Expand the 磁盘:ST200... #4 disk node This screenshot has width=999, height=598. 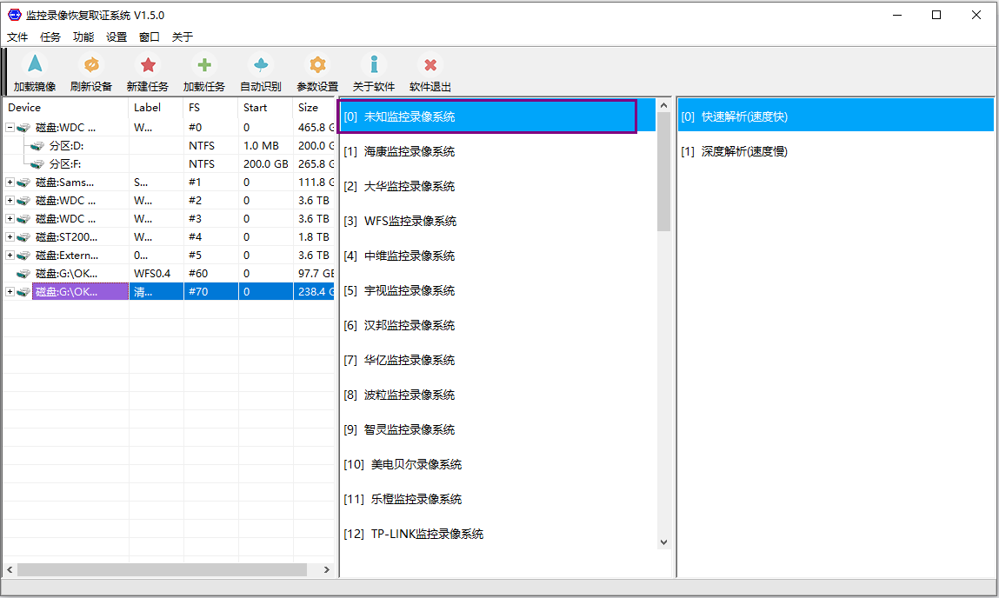tap(10, 237)
